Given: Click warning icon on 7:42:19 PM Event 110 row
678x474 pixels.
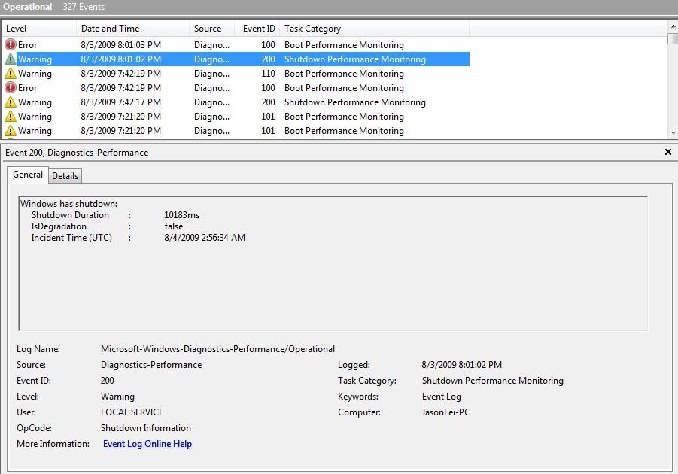Looking at the screenshot, I should [x=11, y=74].
